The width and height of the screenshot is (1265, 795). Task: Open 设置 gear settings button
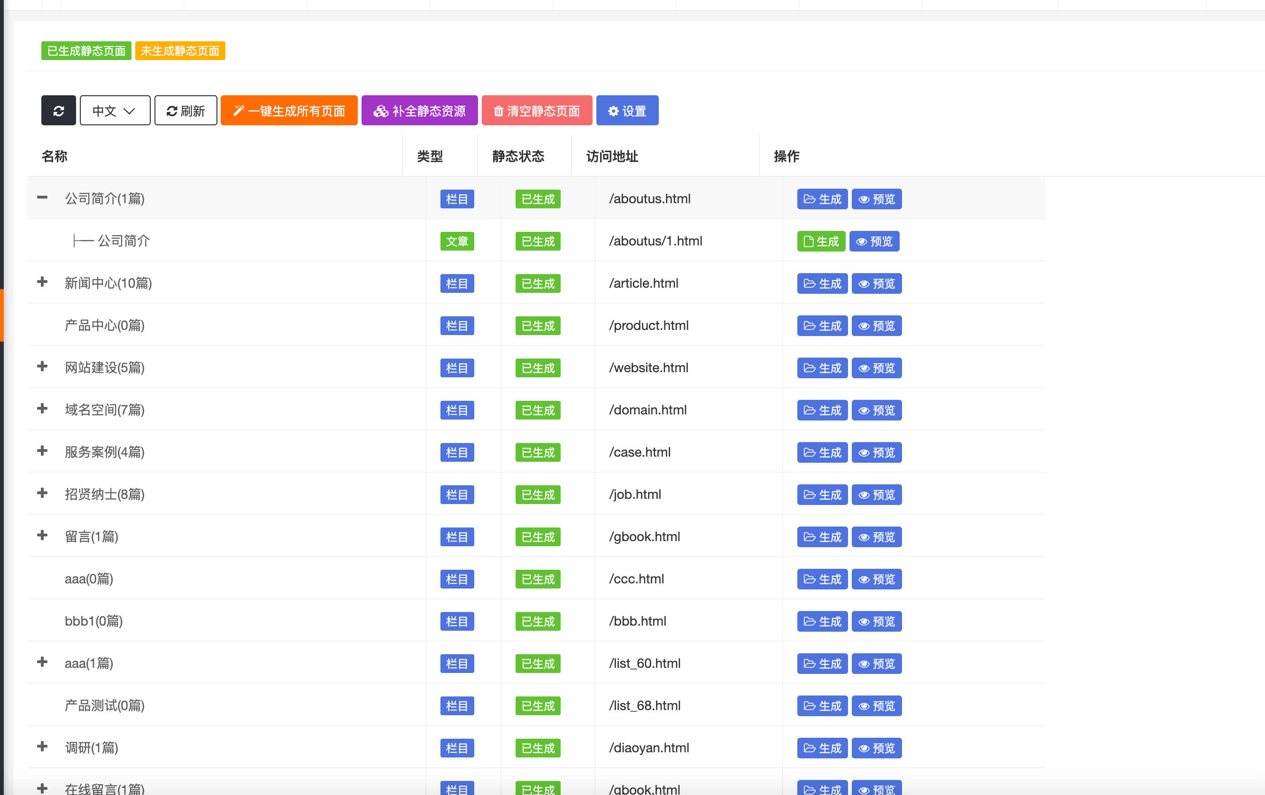tap(627, 111)
